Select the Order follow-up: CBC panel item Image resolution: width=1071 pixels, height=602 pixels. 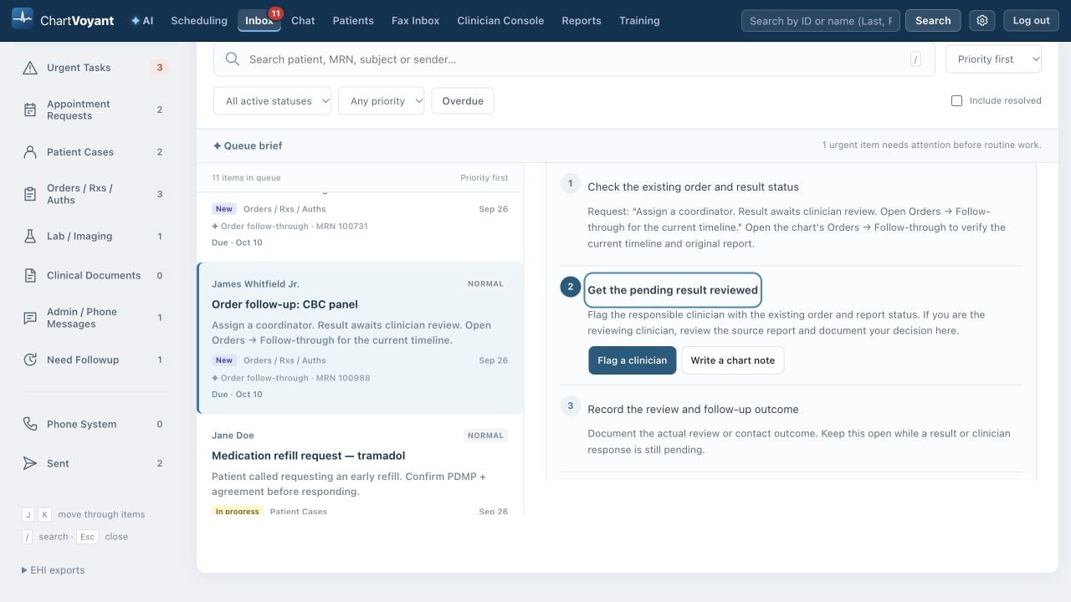(x=360, y=339)
